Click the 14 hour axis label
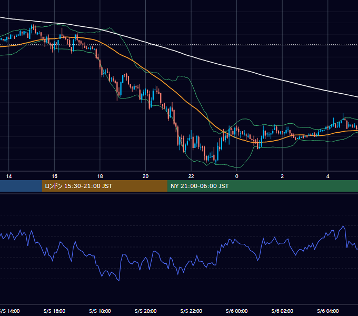The height and width of the screenshot is (316, 358). pyautogui.click(x=8, y=176)
